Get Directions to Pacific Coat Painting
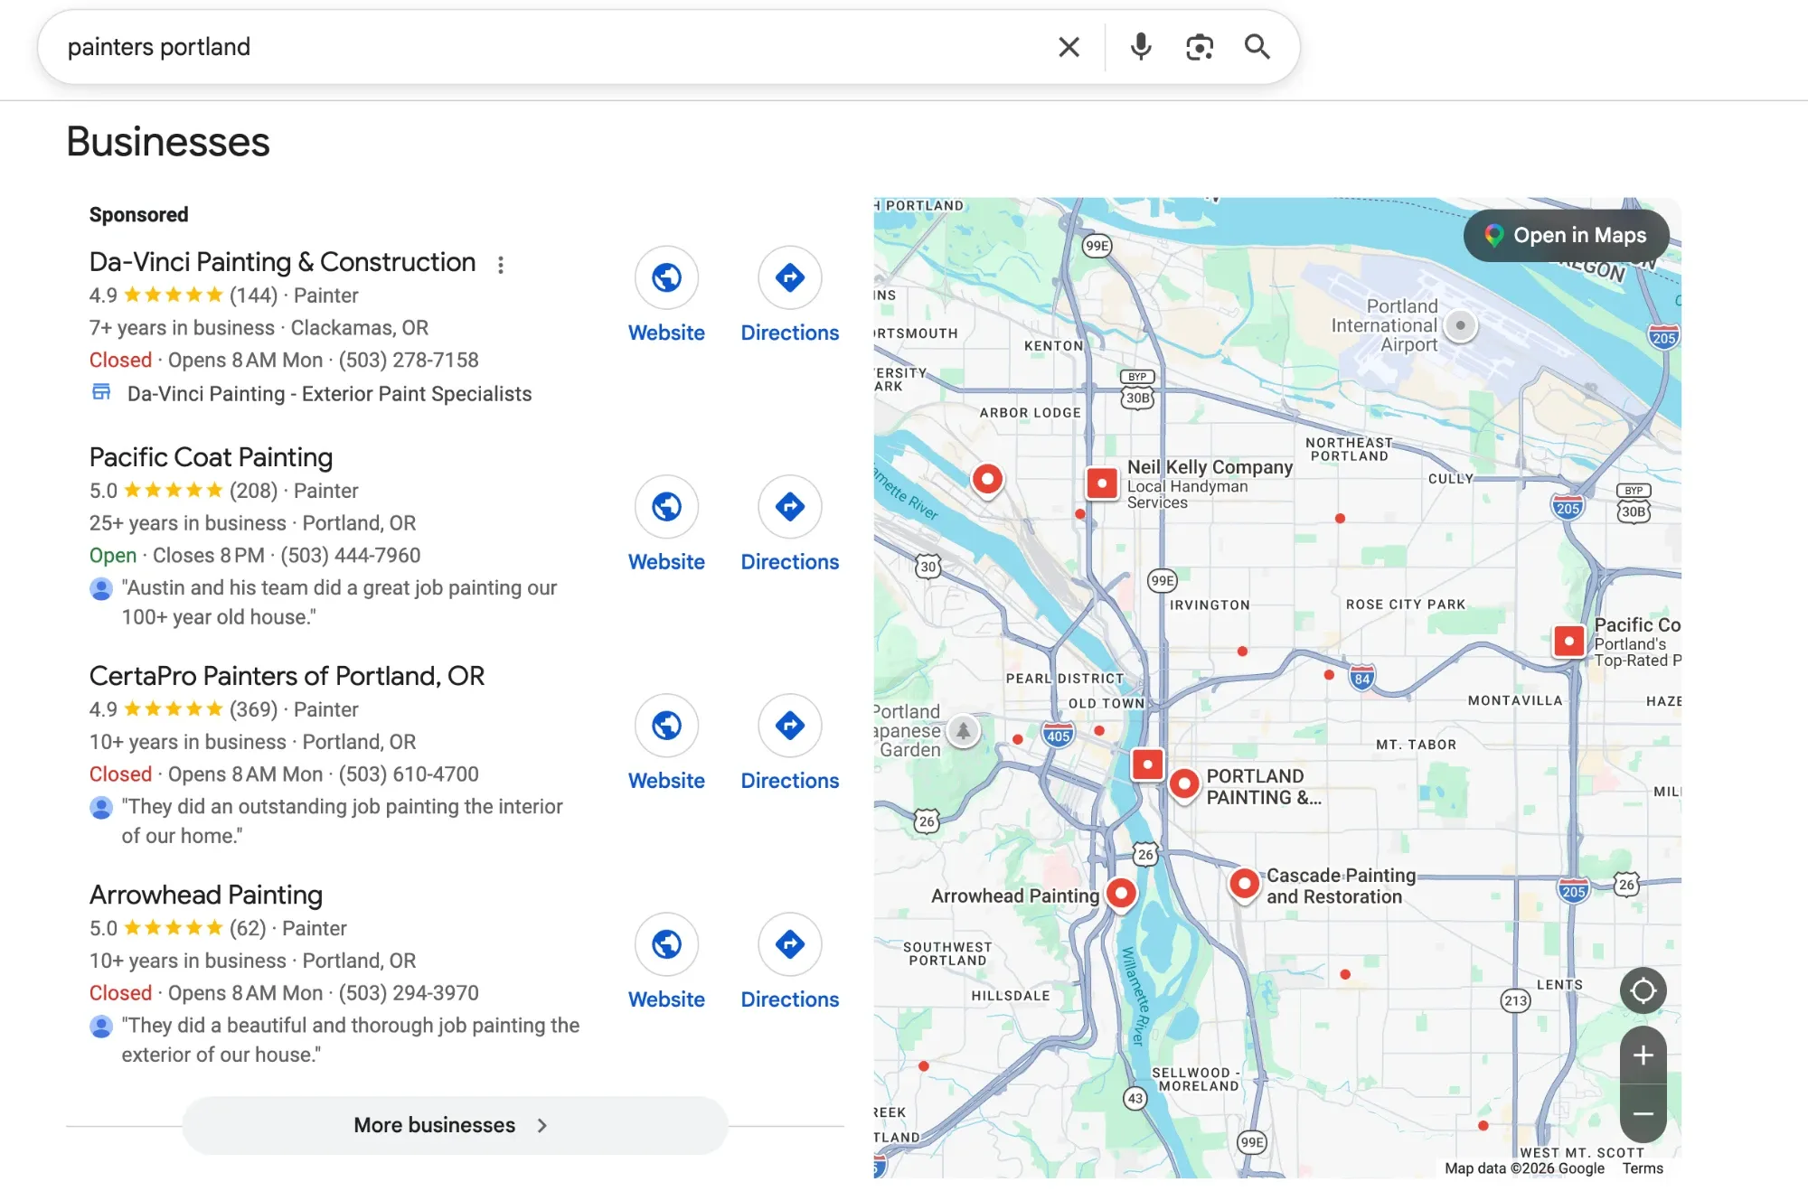The width and height of the screenshot is (1808, 1191). pos(790,507)
